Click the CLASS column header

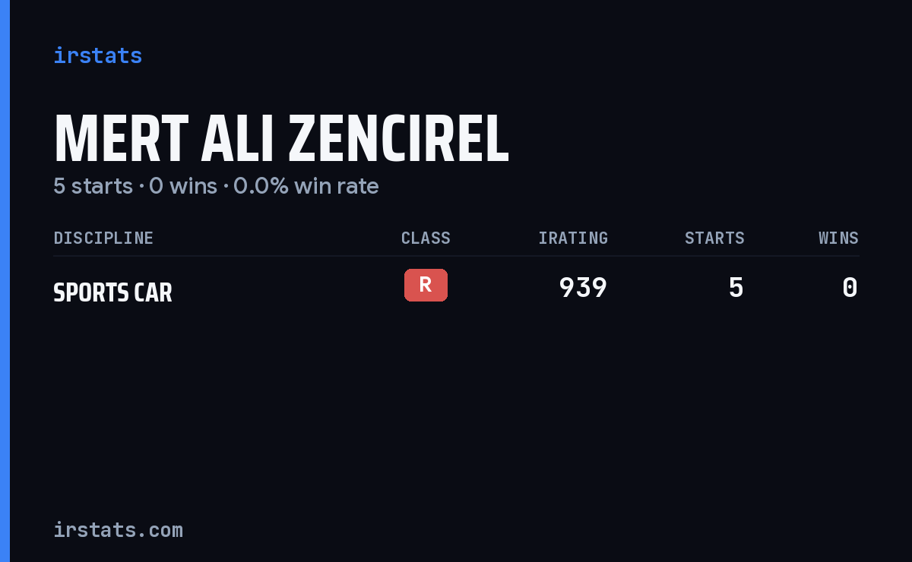coord(426,238)
